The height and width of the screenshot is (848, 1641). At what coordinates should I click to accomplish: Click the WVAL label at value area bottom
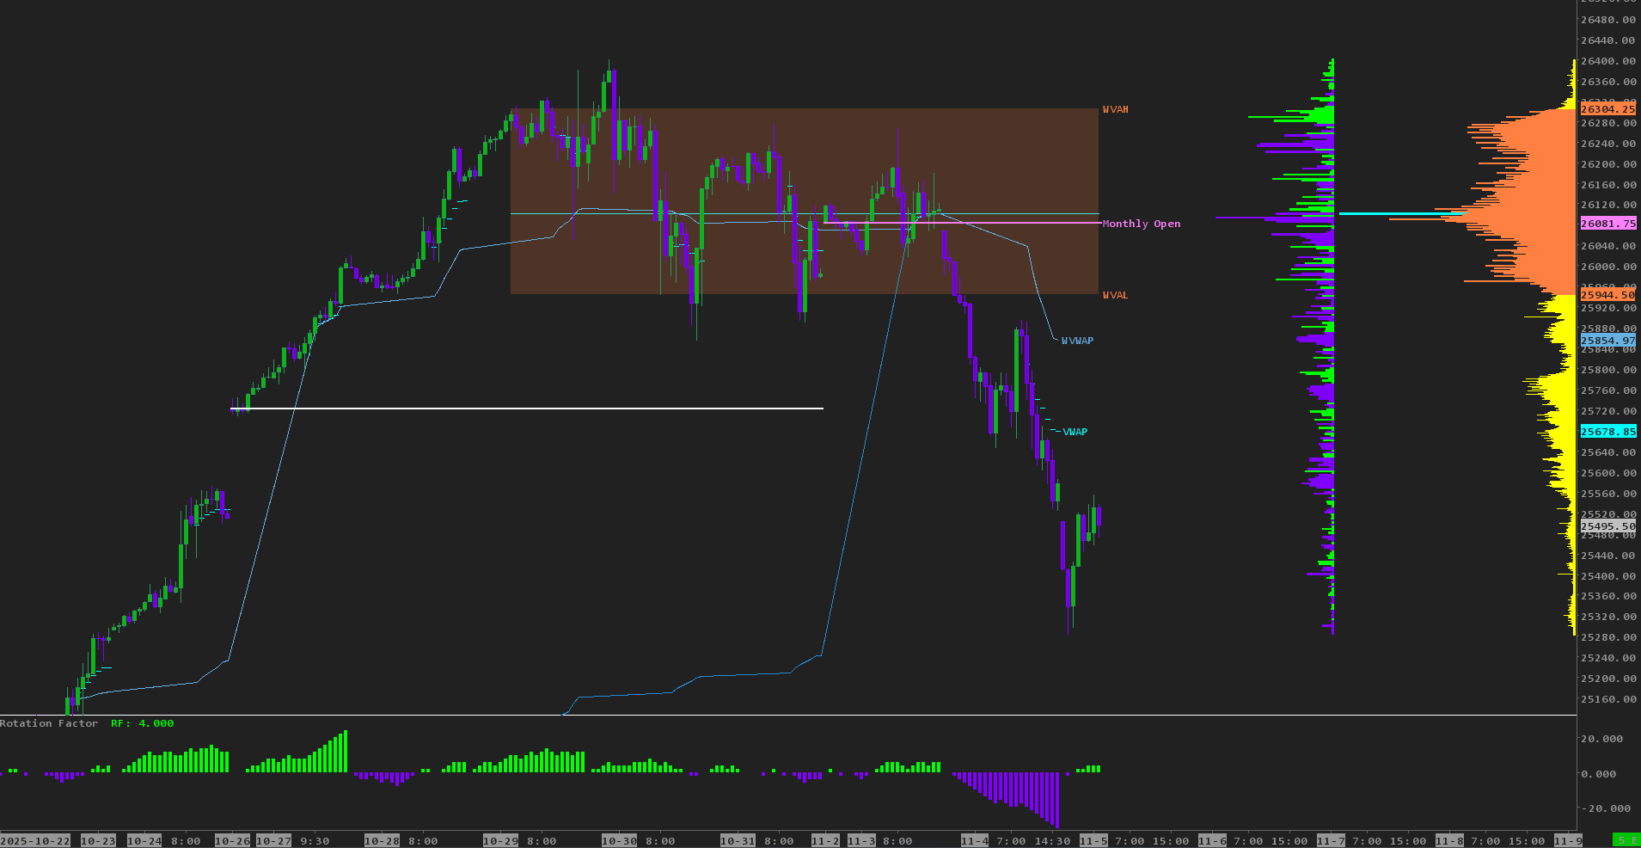pyautogui.click(x=1115, y=294)
